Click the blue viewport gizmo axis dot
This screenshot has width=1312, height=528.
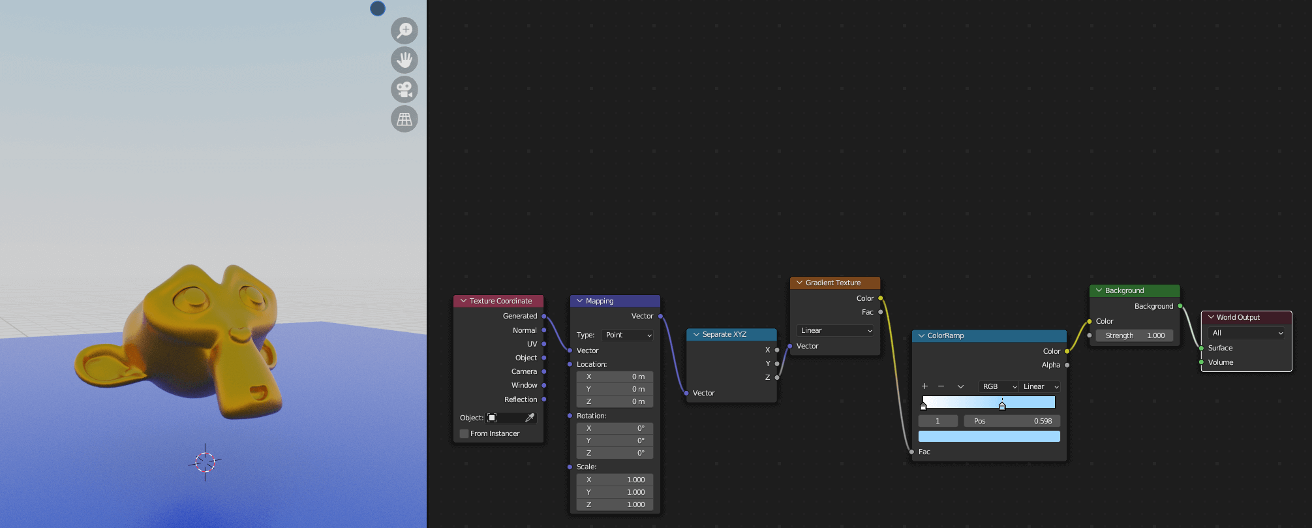[x=378, y=8]
